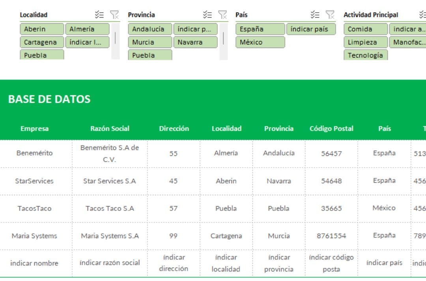The height and width of the screenshot is (281, 426).
Task: Select the México cell in table
Action: point(384,208)
